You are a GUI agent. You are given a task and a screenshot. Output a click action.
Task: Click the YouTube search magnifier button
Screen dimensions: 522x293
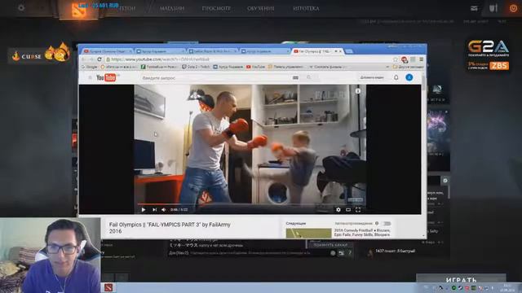[x=309, y=78]
